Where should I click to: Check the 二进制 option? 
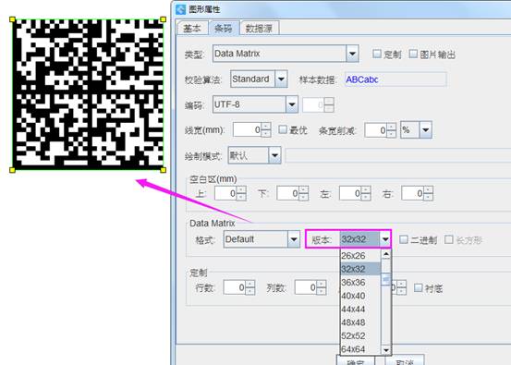404,240
